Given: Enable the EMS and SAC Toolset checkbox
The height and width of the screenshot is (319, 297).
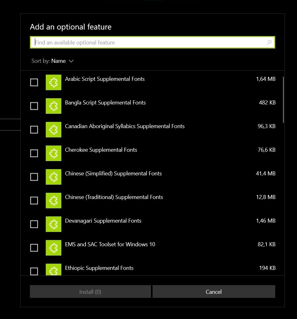Looking at the screenshot, I should pos(34,248).
